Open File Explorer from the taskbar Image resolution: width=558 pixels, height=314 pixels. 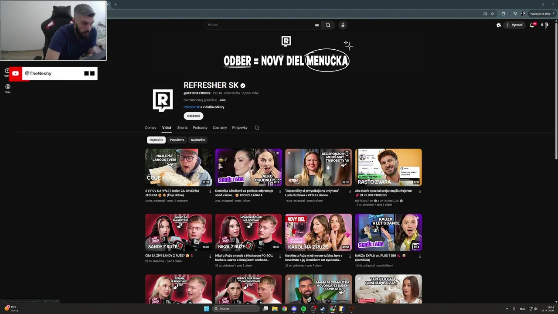[x=275, y=309]
